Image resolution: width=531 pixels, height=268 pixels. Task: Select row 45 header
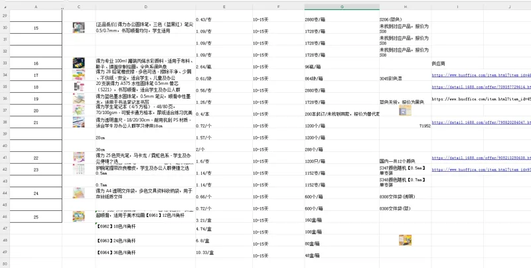5,205
